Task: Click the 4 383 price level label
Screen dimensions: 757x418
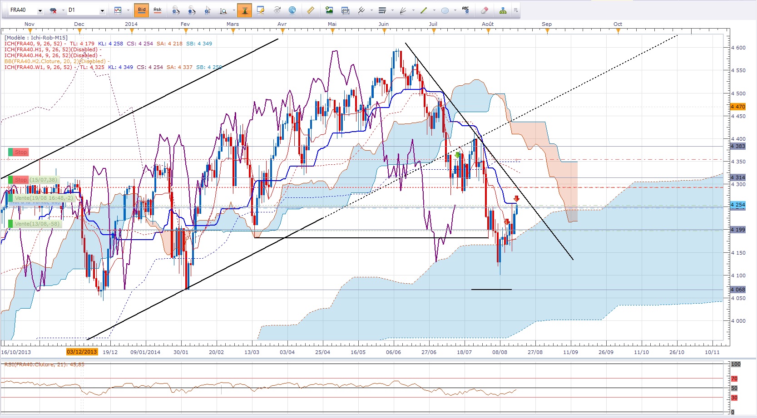Action: [738, 146]
